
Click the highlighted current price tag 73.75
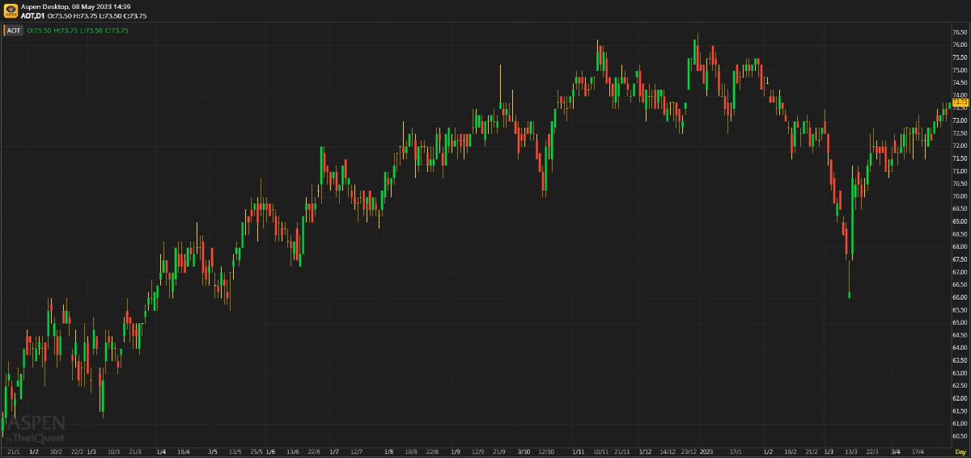click(x=960, y=102)
